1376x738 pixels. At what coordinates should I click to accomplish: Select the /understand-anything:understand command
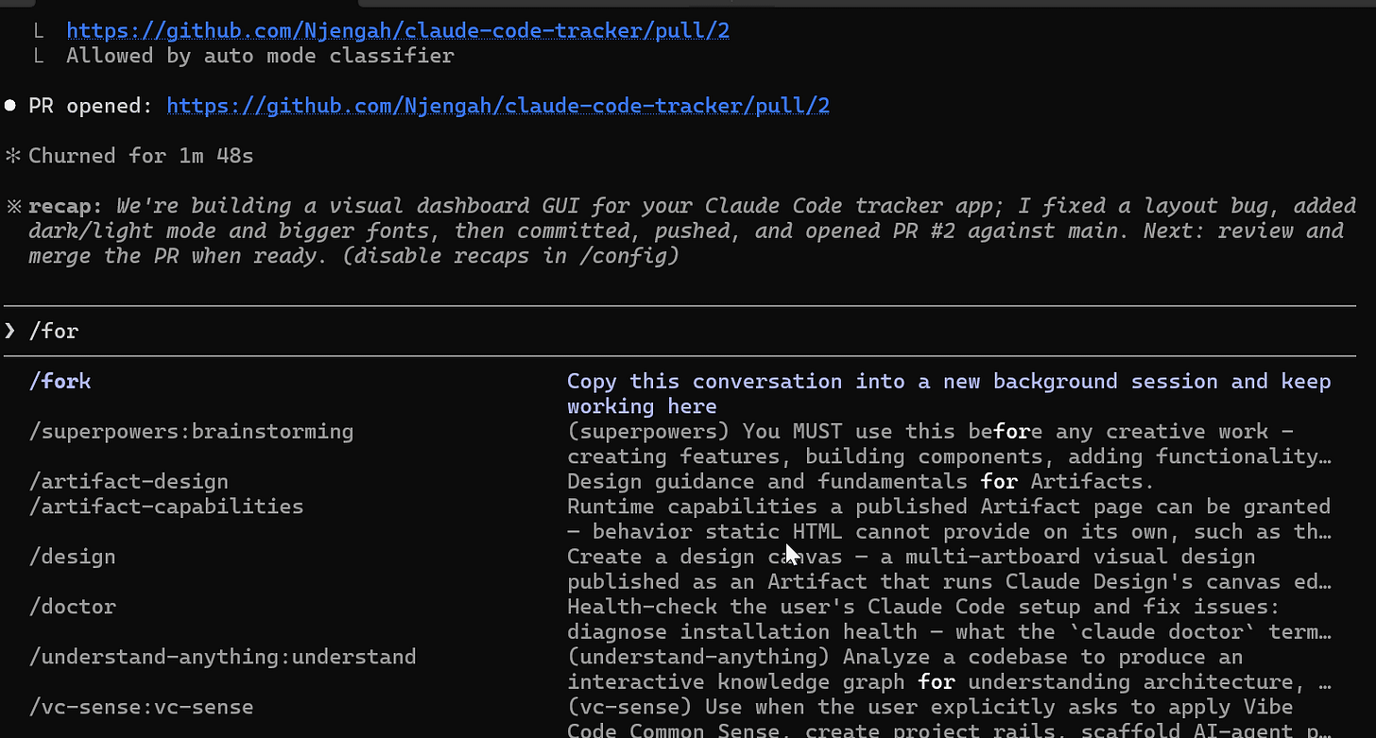pos(222,657)
